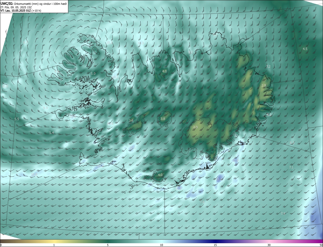This screenshot has width=323, height=247.
Task: Click the 5.0 value label in the Westfjords
Action: [x=93, y=73]
